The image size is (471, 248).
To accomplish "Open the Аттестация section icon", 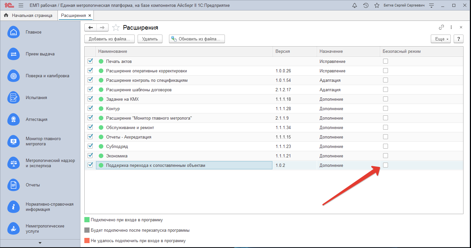I will [13, 119].
